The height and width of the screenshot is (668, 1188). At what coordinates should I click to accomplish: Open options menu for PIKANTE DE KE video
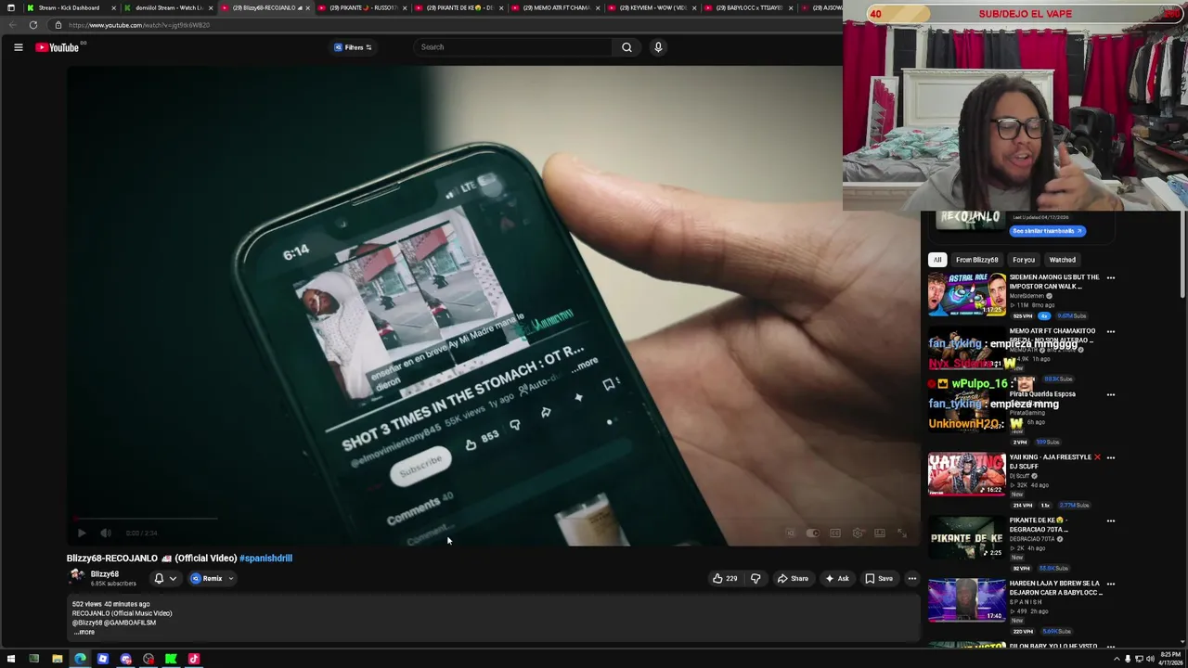1110,520
